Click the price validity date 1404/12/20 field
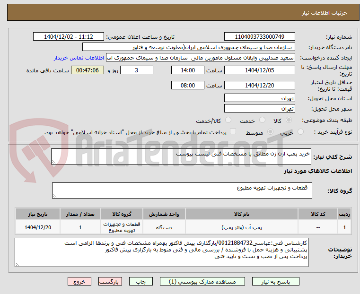360x294 pixels. tap(259, 85)
